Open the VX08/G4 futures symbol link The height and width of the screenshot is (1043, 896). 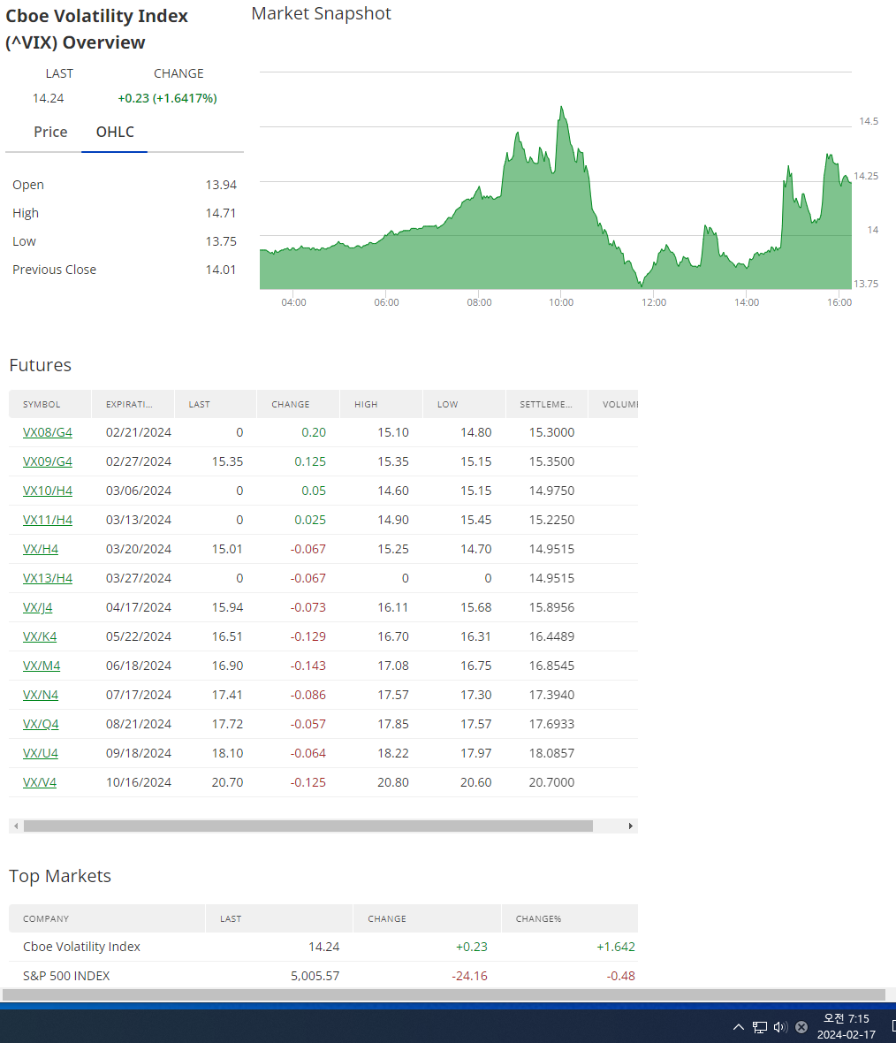coord(47,432)
